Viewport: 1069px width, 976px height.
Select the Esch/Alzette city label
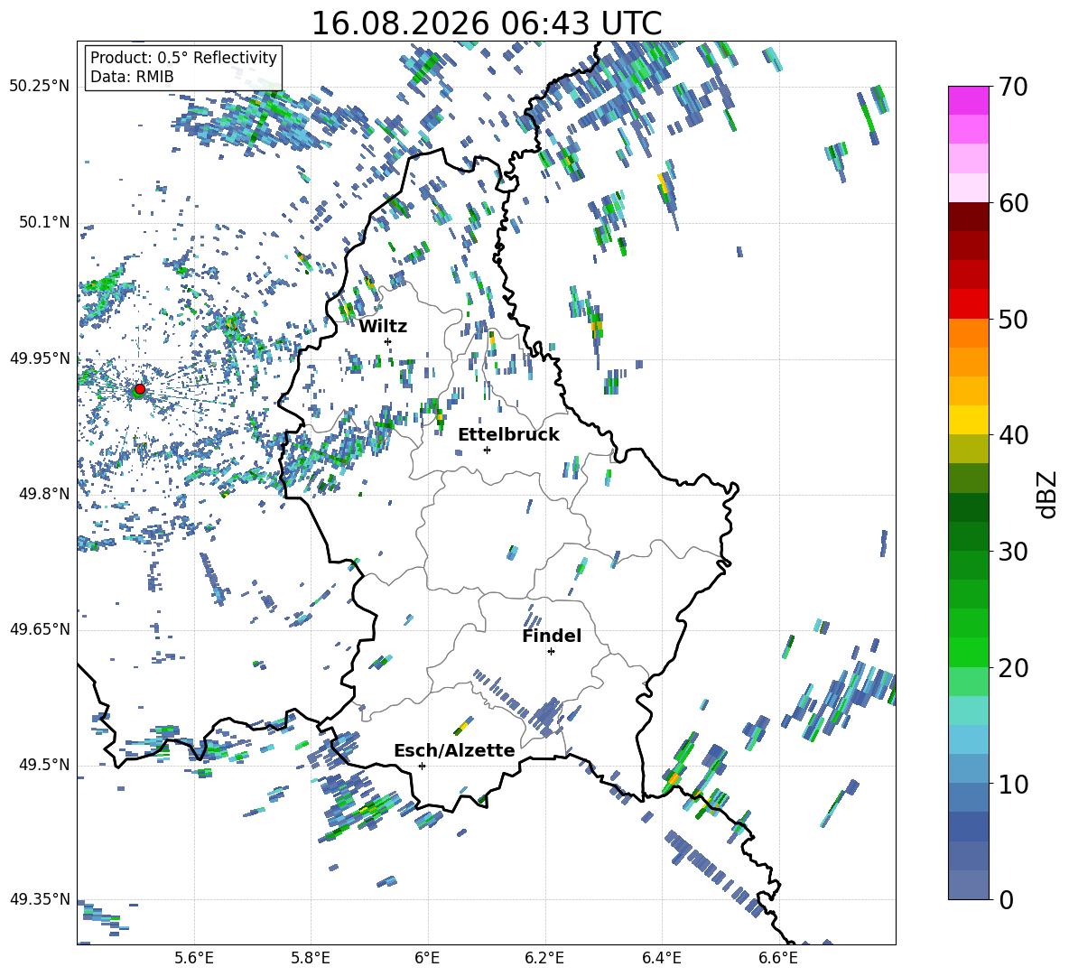pos(454,751)
